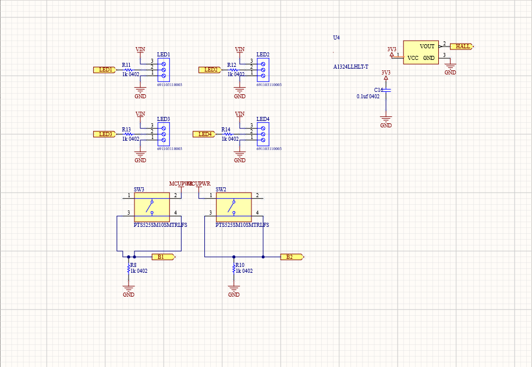
Task: Select the GND symbol below R8
Action: click(x=128, y=288)
